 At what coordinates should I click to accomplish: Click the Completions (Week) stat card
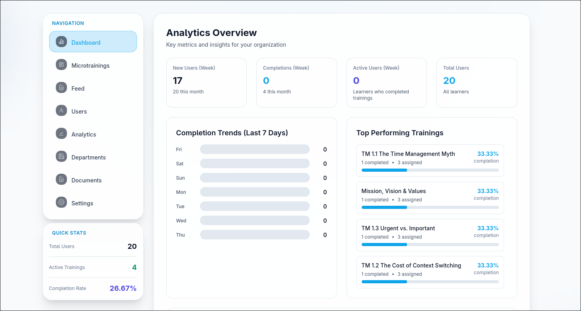[x=296, y=83]
